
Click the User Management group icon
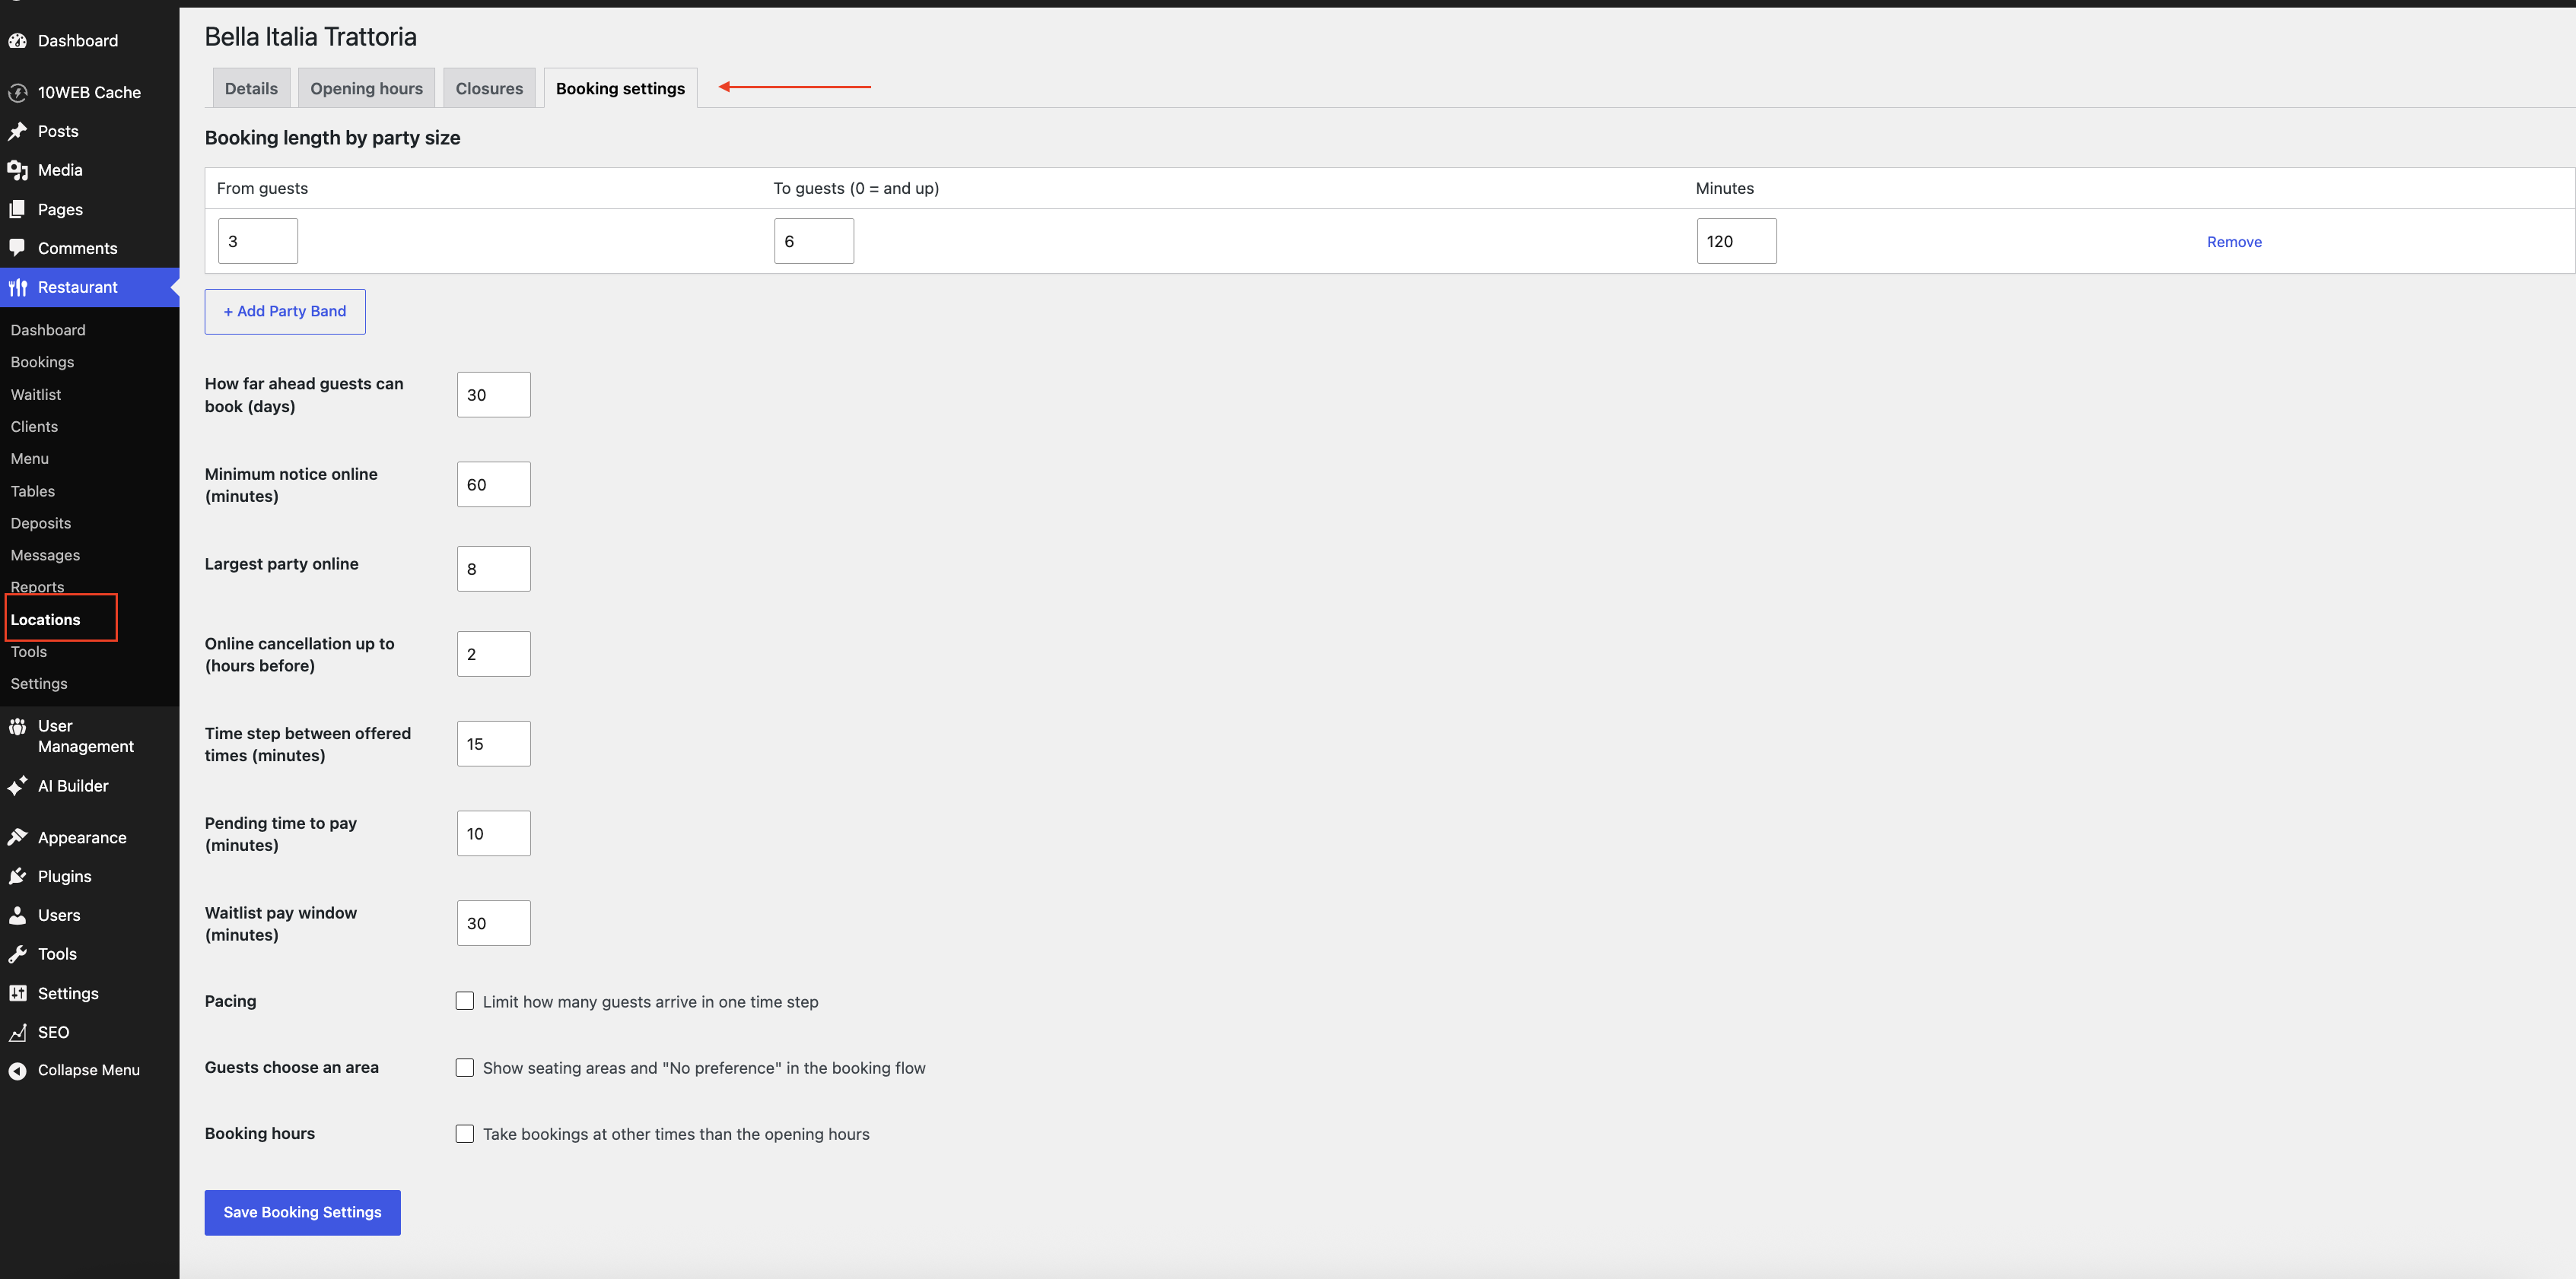(17, 726)
